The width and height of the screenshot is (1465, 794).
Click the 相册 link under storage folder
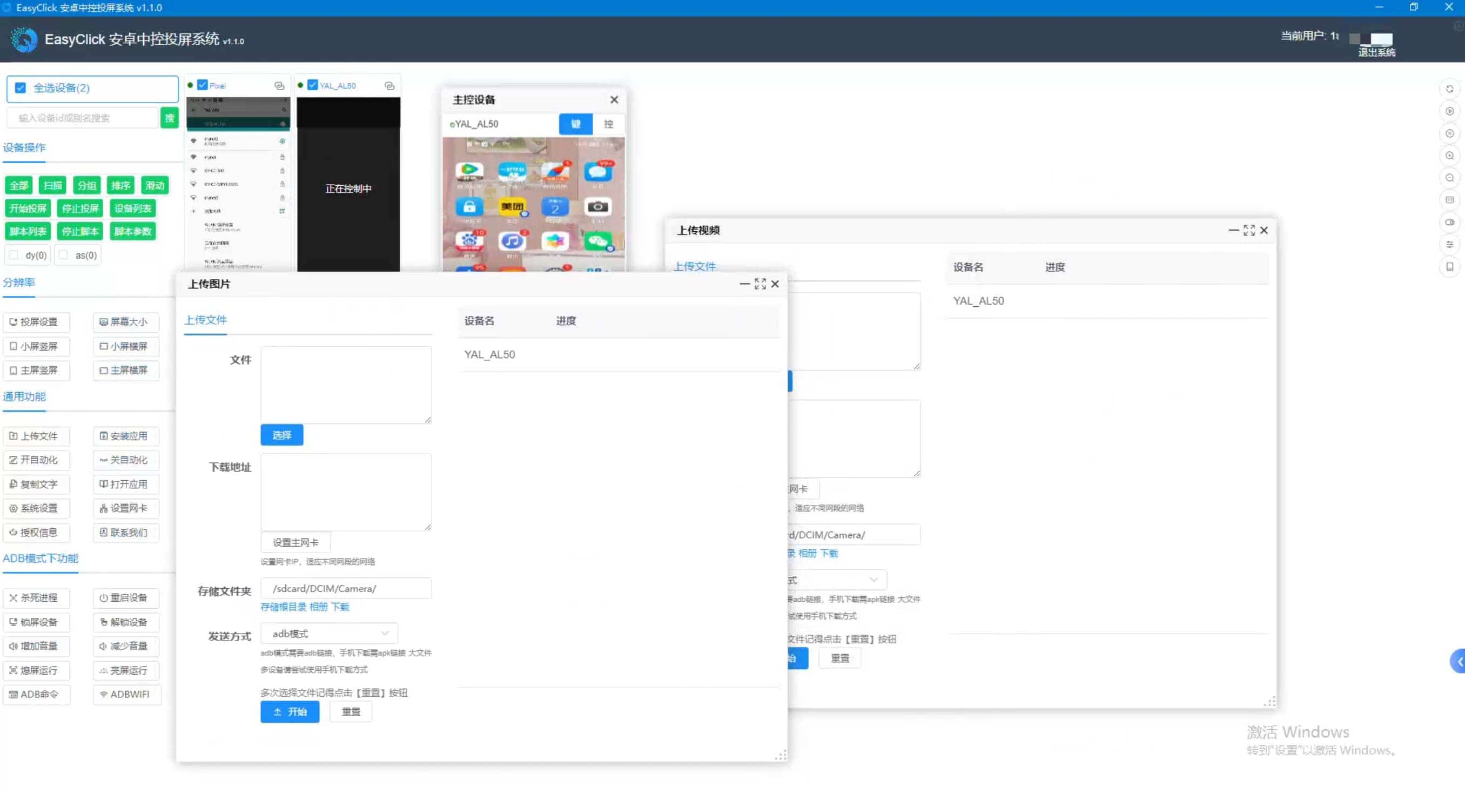point(319,607)
